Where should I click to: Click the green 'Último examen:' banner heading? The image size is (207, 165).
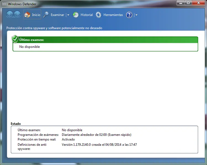coord(32,40)
